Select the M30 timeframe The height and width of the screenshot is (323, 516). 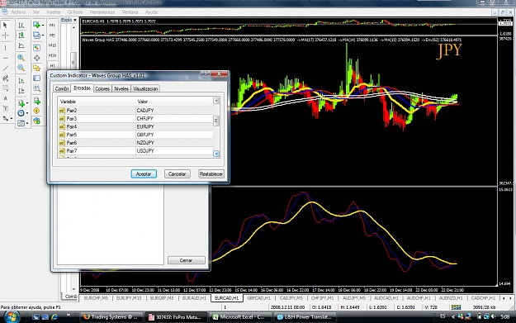click(x=52, y=55)
